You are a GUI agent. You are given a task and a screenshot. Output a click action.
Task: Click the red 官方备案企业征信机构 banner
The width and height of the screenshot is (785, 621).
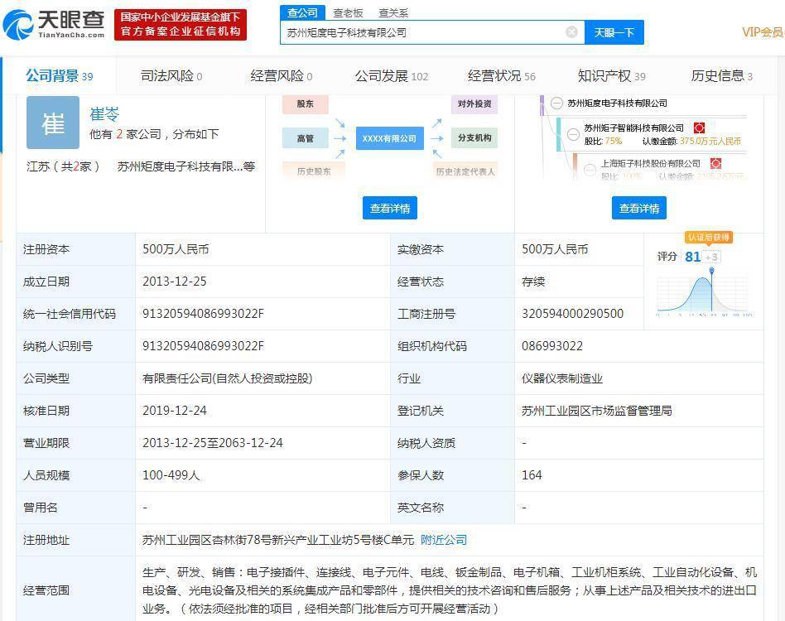point(181,25)
